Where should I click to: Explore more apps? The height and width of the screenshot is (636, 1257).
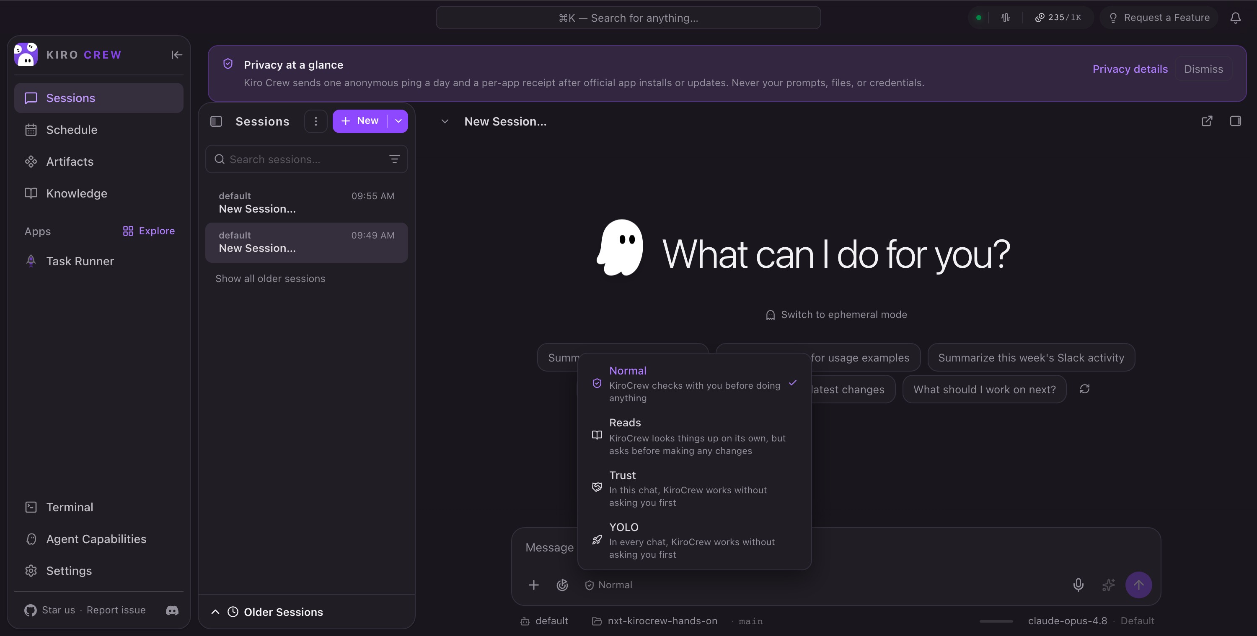click(x=149, y=231)
